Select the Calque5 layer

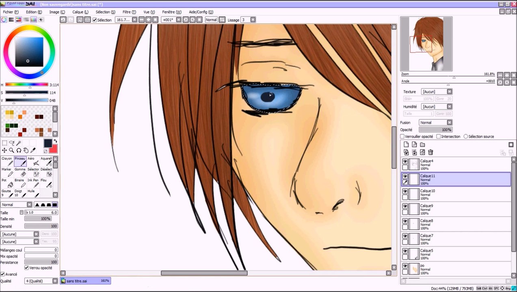[x=456, y=254]
